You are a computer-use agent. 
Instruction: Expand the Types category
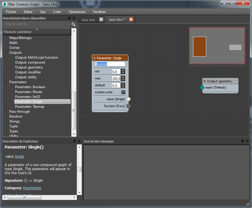coord(6,131)
